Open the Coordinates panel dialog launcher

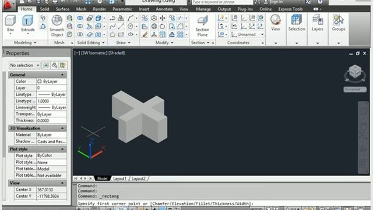coord(263,43)
